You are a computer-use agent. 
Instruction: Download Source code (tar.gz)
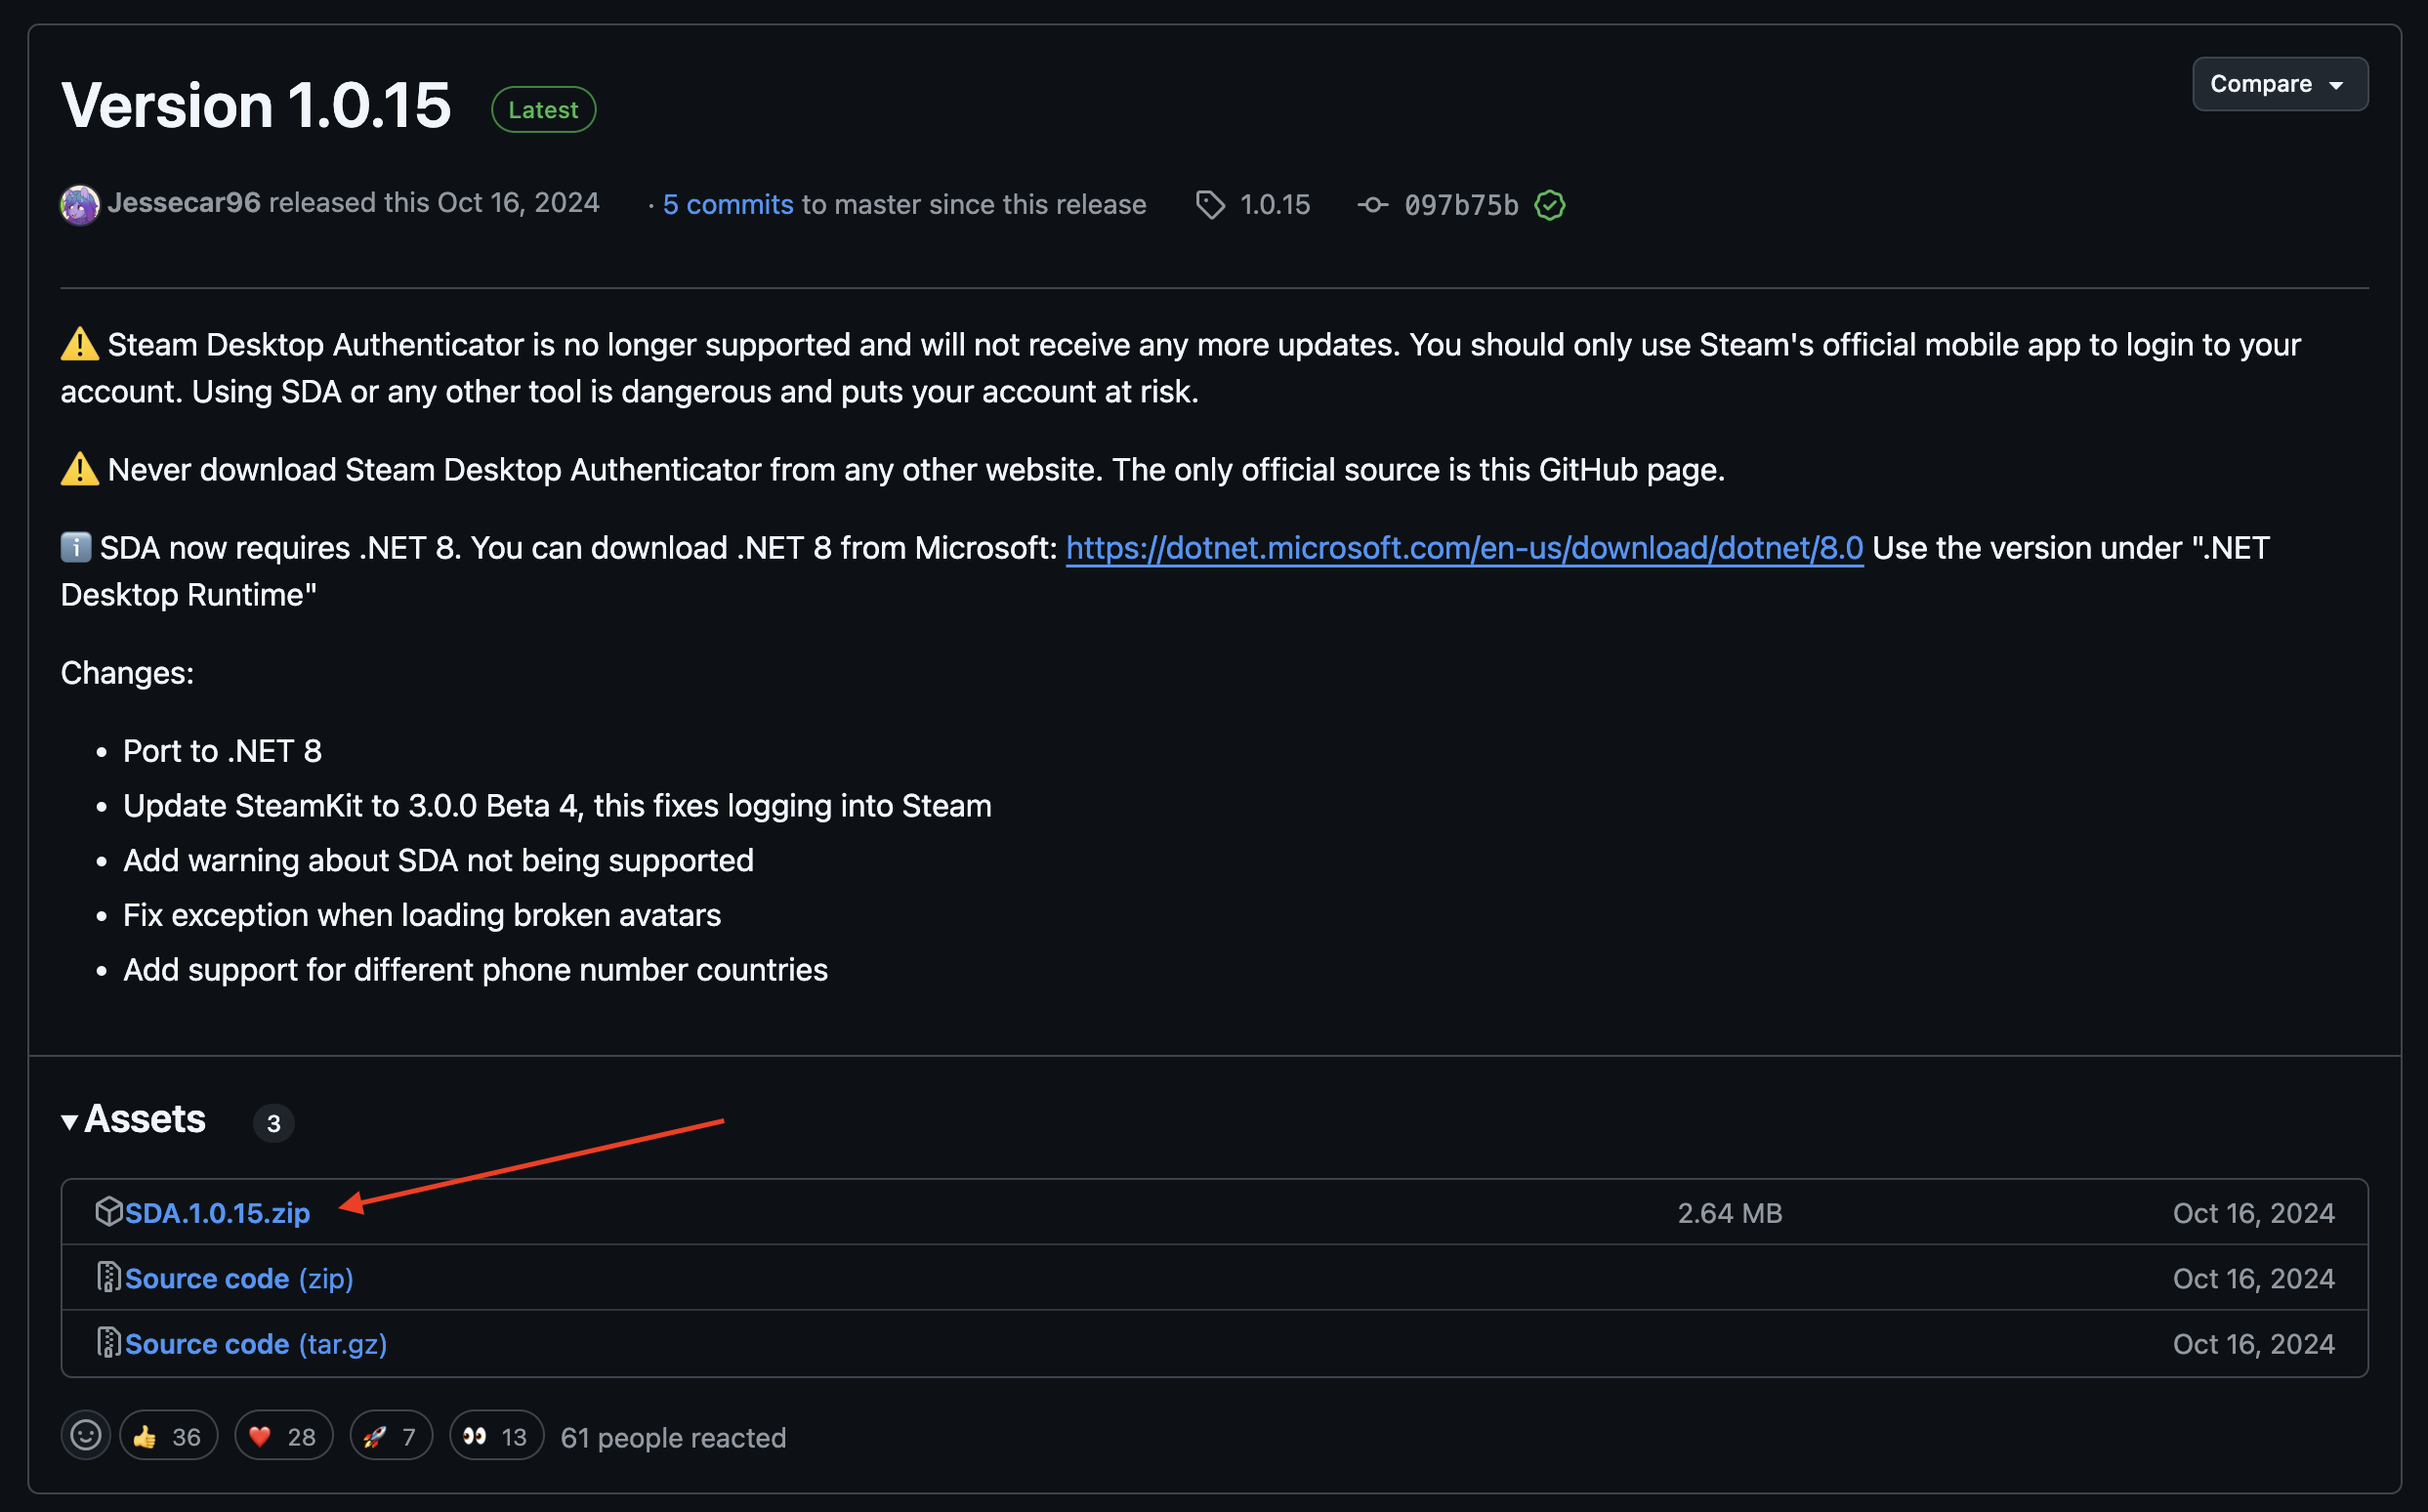tap(256, 1344)
